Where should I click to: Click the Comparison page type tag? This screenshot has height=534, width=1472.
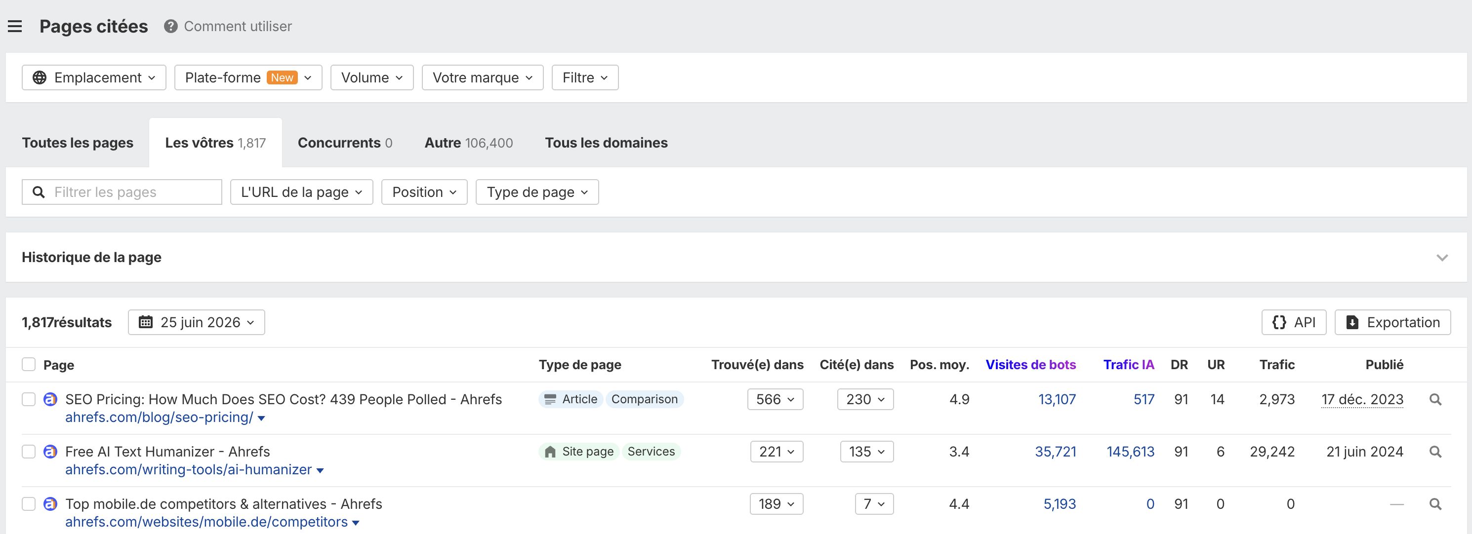coord(645,399)
